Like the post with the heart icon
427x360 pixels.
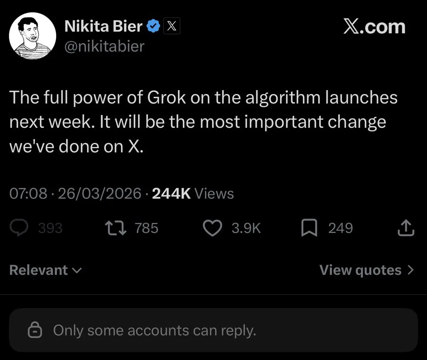tap(212, 228)
